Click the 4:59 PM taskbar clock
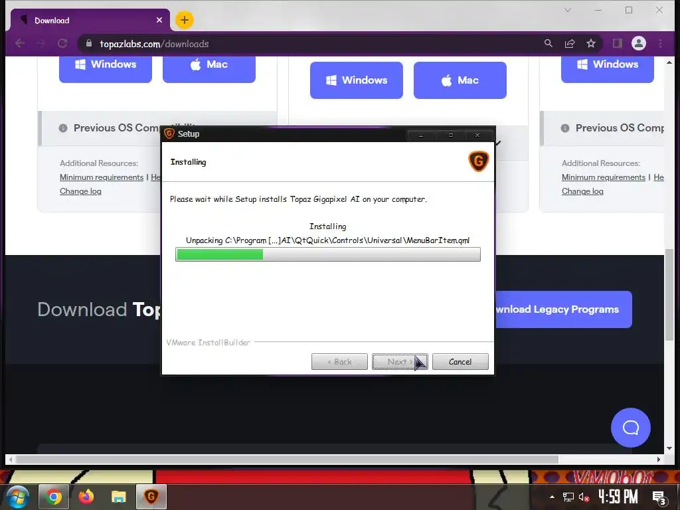 click(x=618, y=497)
